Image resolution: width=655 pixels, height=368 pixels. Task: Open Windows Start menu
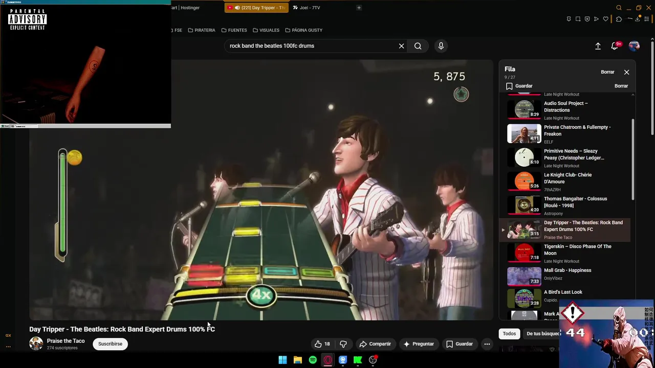pos(282,360)
